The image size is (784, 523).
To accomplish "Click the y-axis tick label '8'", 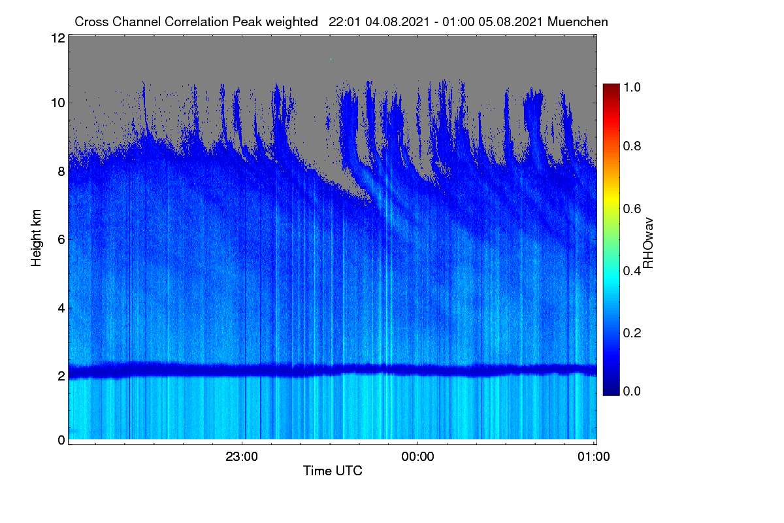I will click(x=61, y=171).
